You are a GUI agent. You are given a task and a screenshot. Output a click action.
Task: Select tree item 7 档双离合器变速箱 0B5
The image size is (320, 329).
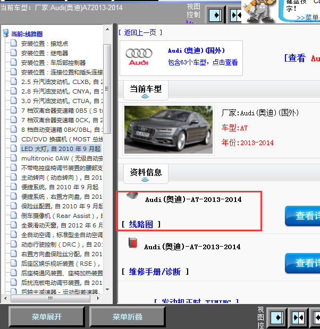pyautogui.click(x=62, y=111)
